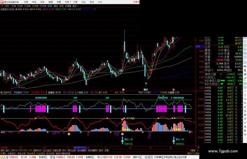Open the 模板 dropdown
Viewport: 247px width, 159px height.
tap(193, 151)
